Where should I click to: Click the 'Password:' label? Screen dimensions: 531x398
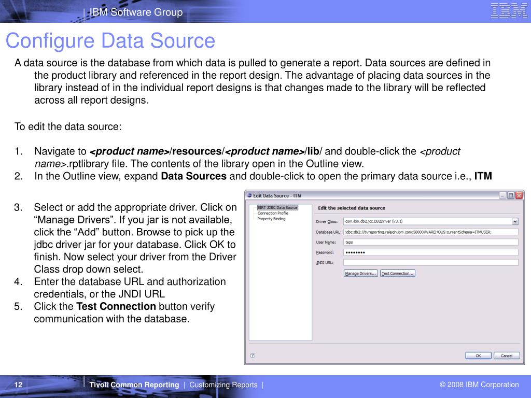[325, 252]
